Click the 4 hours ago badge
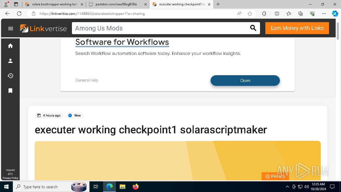The image size is (341, 192). (x=49, y=115)
